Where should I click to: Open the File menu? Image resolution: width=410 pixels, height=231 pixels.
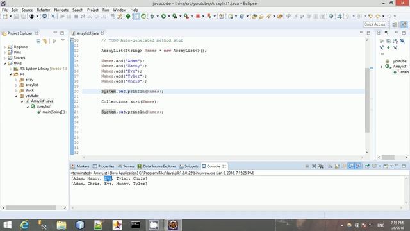pyautogui.click(x=4, y=10)
